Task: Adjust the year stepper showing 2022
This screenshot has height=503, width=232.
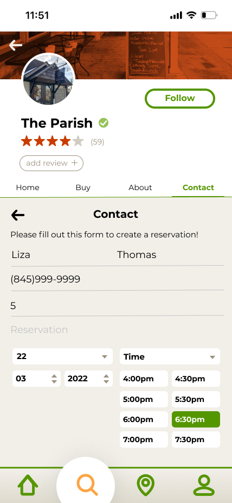Action: tap(89, 379)
